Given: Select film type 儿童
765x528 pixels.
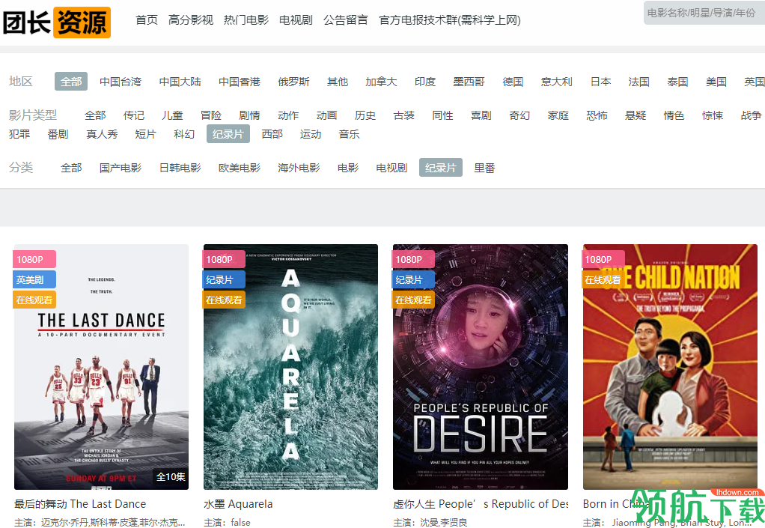Looking at the screenshot, I should 172,115.
